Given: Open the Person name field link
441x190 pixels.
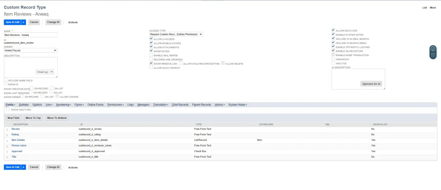Looking at the screenshot, I should tap(19, 146).
